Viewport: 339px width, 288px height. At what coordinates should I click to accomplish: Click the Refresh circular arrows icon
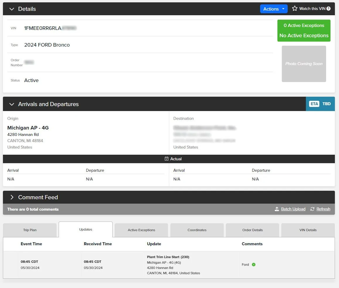pos(312,209)
